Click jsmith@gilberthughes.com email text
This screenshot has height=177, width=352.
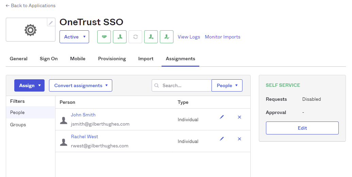(x=100, y=124)
